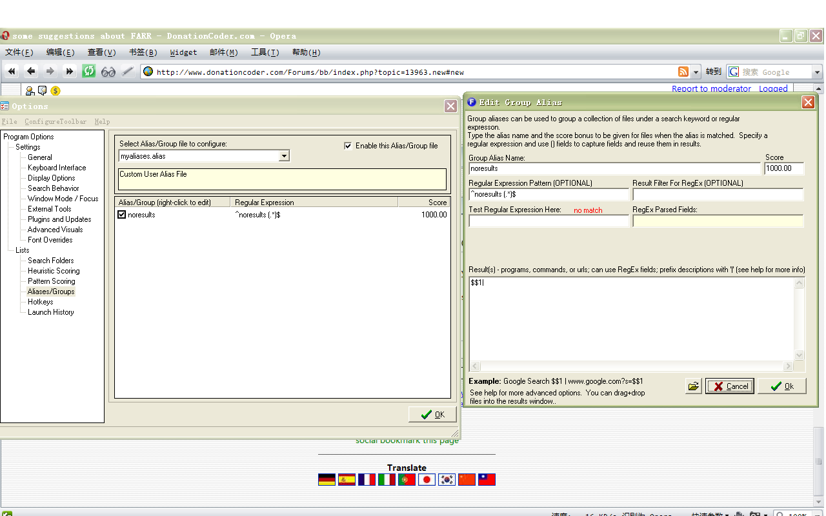Select Launch History in the options tree
The width and height of the screenshot is (826, 516).
tap(51, 312)
